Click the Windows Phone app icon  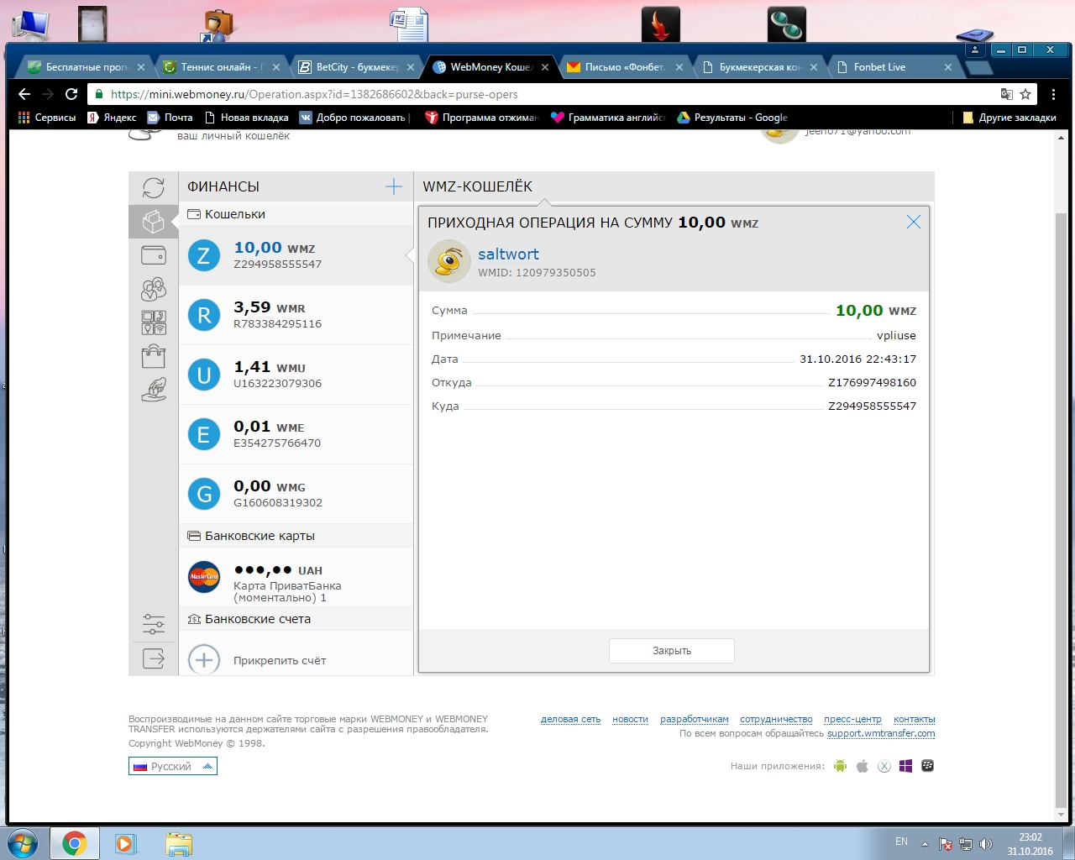click(905, 766)
